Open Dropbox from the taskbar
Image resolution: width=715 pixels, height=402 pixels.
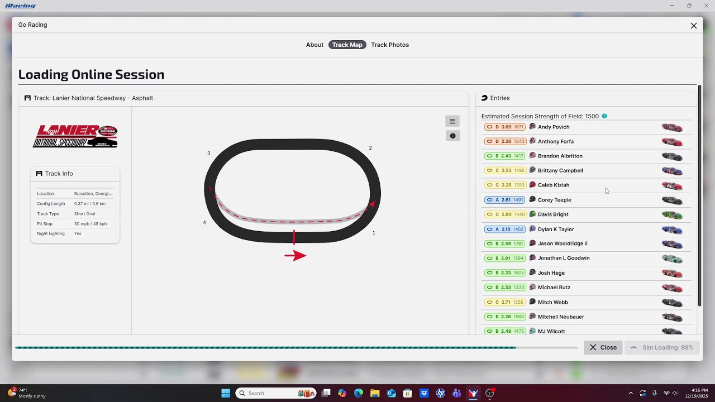tap(424, 393)
